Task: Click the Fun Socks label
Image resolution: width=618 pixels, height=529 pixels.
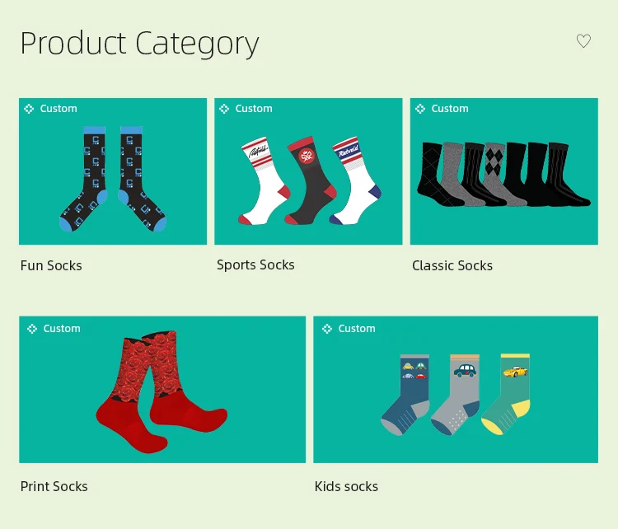Action: [51, 265]
